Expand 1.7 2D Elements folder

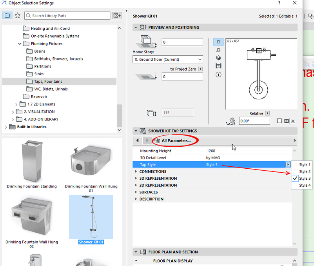point(16,104)
